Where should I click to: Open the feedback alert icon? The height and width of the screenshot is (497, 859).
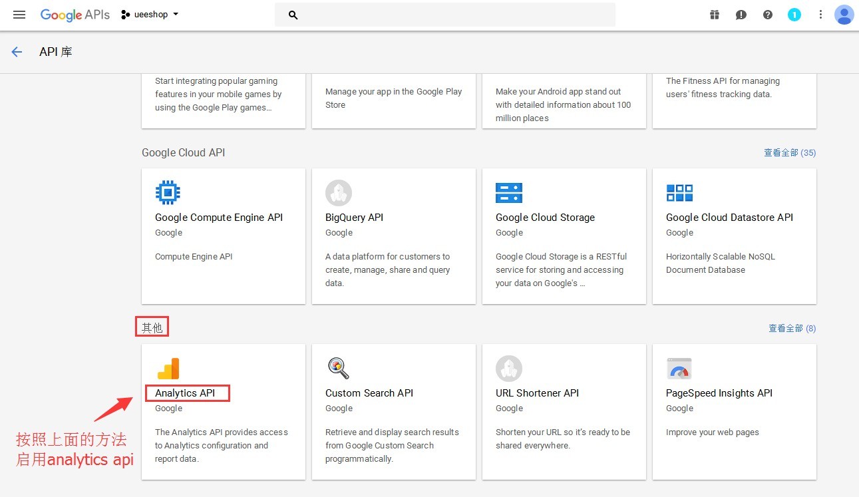click(x=741, y=15)
